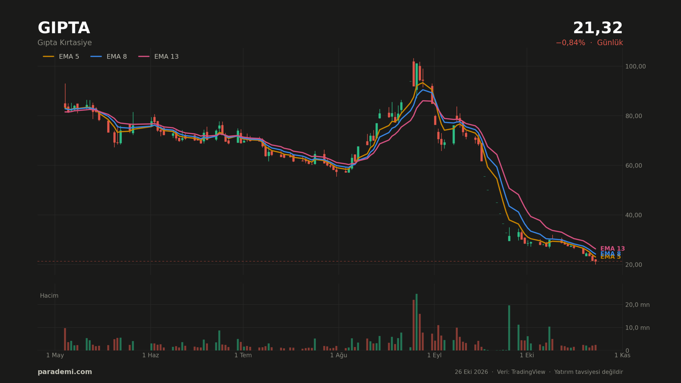This screenshot has width=681, height=383.
Task: Toggle the EMA 5 legend entry
Action: [61, 57]
